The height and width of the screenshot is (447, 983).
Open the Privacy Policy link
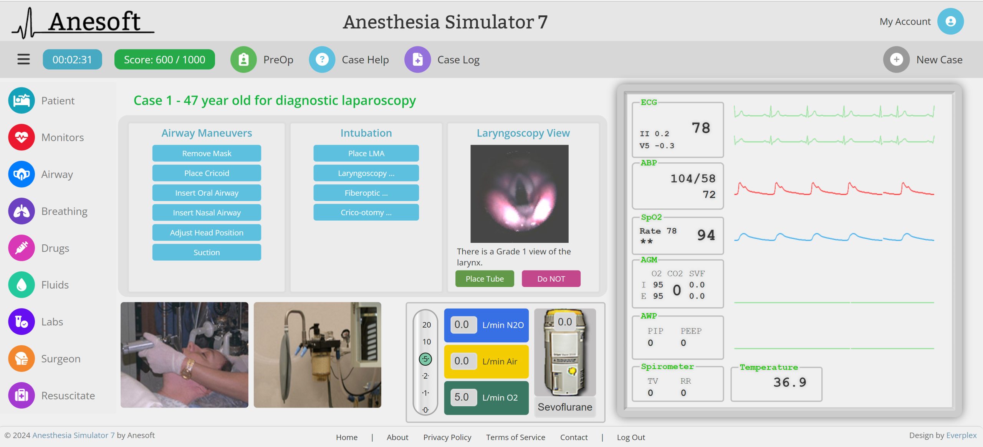point(447,437)
